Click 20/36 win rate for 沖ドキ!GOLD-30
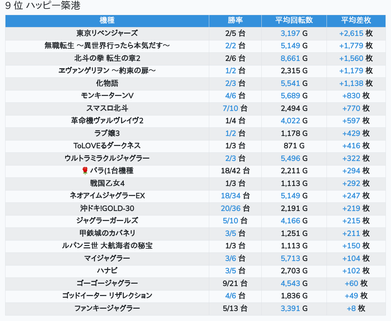Screen dimensions: 391x321 tap(231, 208)
